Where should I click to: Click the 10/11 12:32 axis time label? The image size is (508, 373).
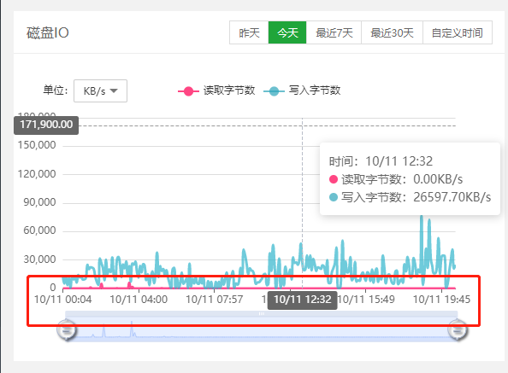point(302,300)
